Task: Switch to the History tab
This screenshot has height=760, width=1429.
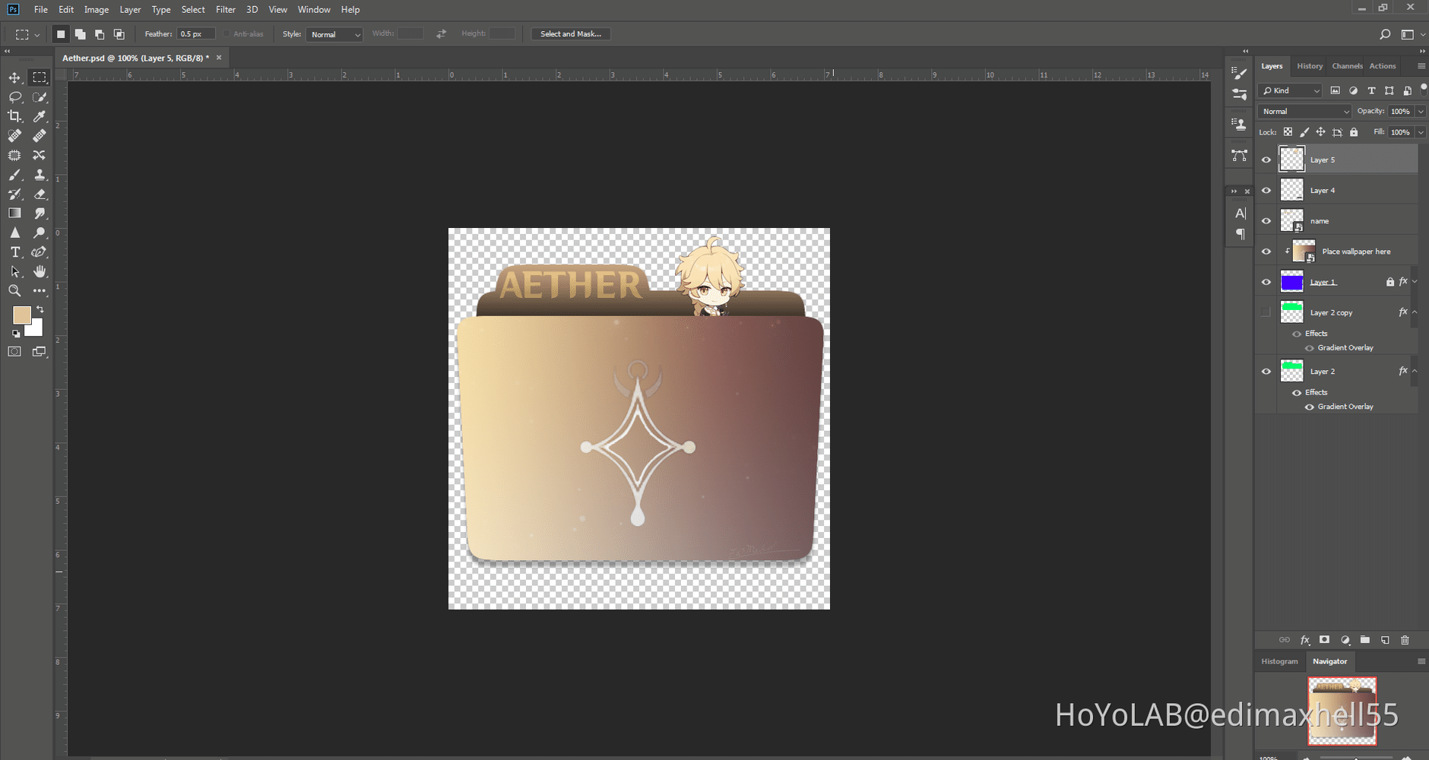Action: [1309, 66]
